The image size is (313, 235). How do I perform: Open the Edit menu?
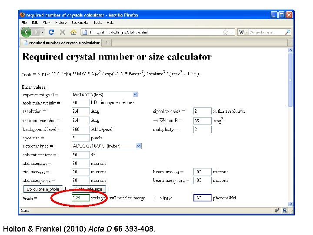click(35, 23)
